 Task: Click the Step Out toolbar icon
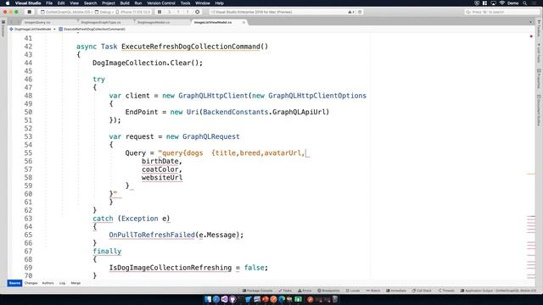click(x=188, y=12)
